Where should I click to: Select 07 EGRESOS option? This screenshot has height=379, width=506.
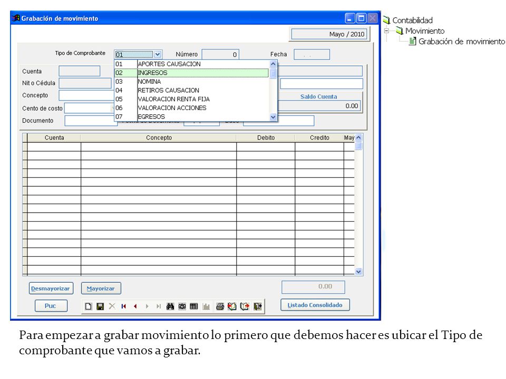click(x=192, y=116)
